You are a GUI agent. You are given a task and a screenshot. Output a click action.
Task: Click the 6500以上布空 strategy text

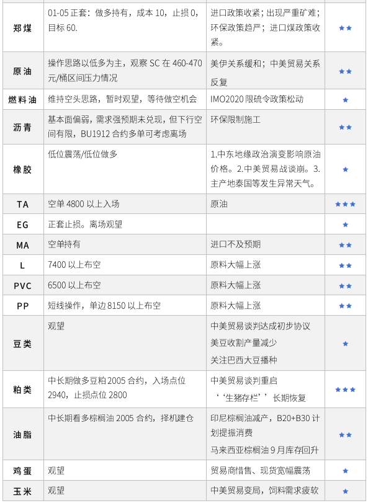tap(74, 285)
